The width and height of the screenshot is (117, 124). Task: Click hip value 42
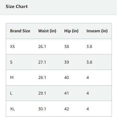(66, 109)
